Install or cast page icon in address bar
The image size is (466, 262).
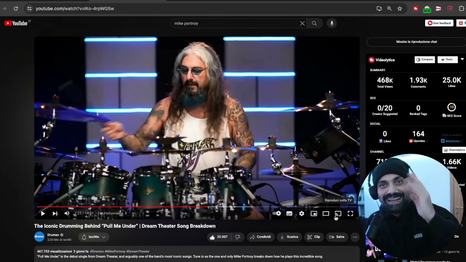(x=379, y=8)
